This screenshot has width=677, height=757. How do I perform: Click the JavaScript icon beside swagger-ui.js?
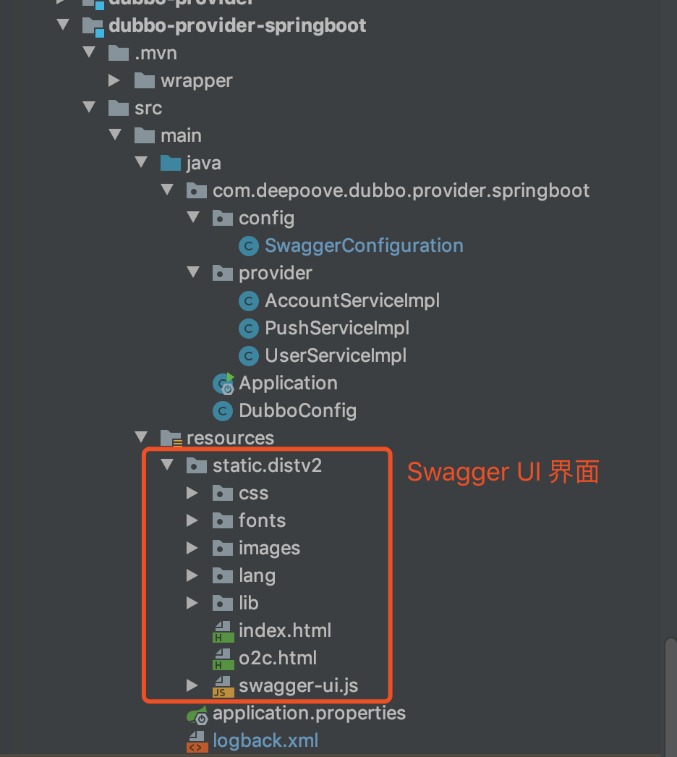223,685
